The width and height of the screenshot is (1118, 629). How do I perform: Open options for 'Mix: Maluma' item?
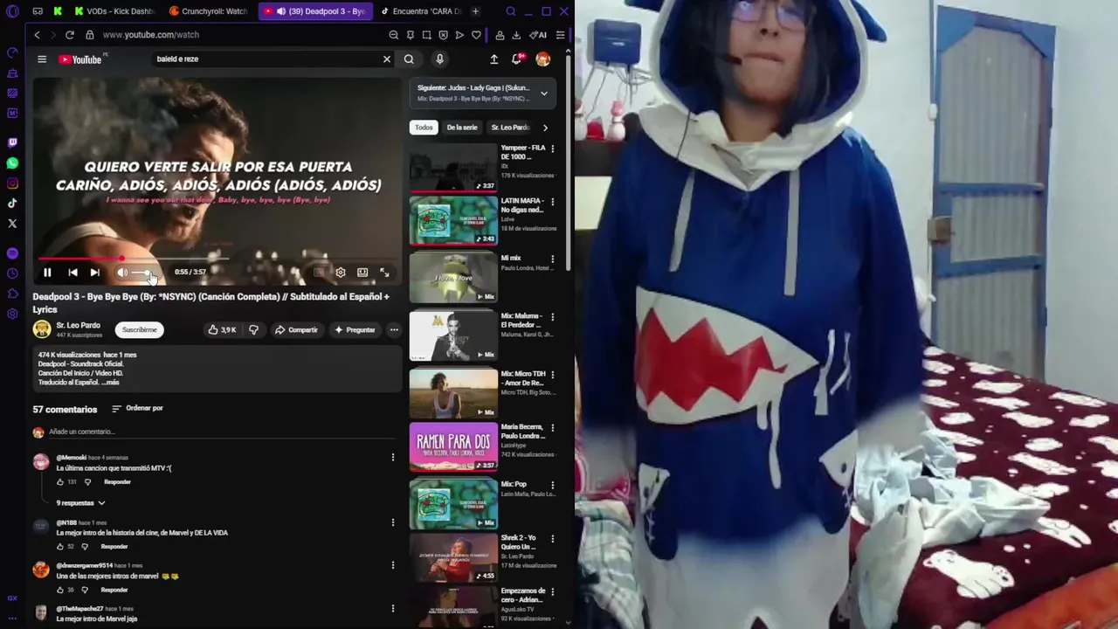pos(552,317)
